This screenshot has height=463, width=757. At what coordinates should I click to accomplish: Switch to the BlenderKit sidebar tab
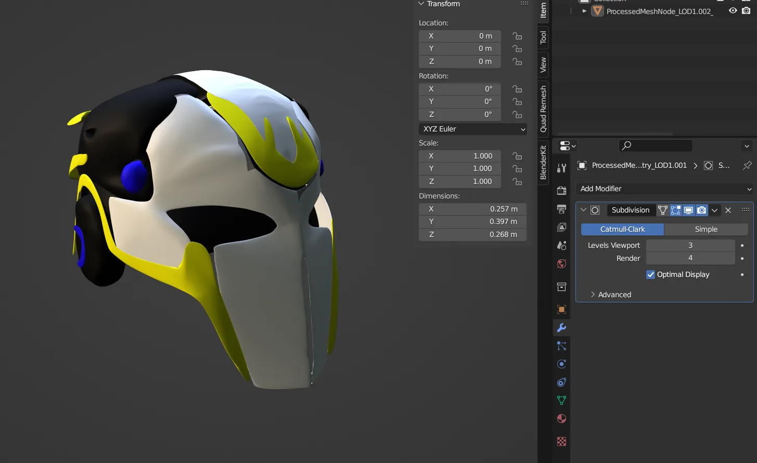click(x=543, y=162)
